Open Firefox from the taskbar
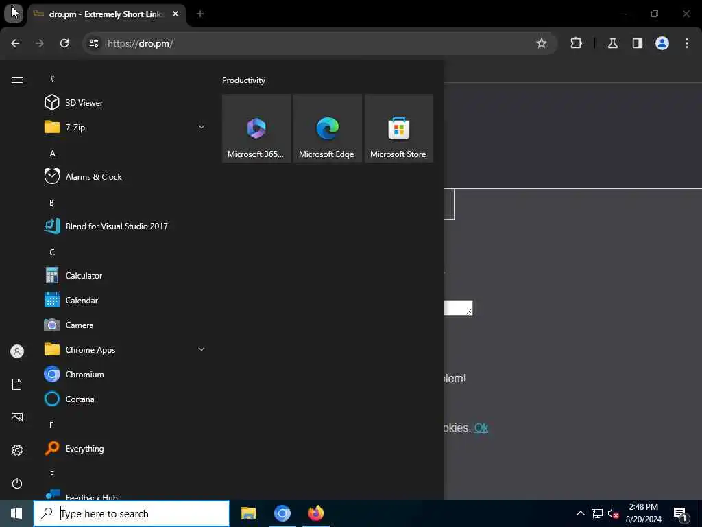The height and width of the screenshot is (527, 702). tap(315, 513)
